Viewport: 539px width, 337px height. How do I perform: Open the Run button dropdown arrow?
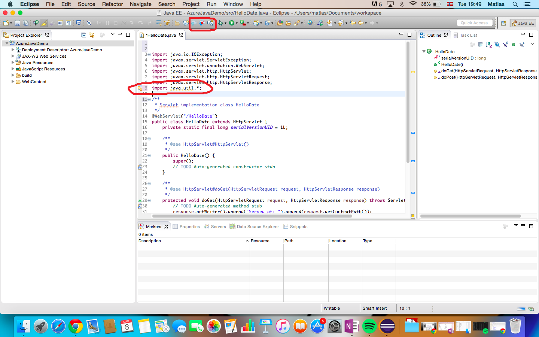point(237,23)
